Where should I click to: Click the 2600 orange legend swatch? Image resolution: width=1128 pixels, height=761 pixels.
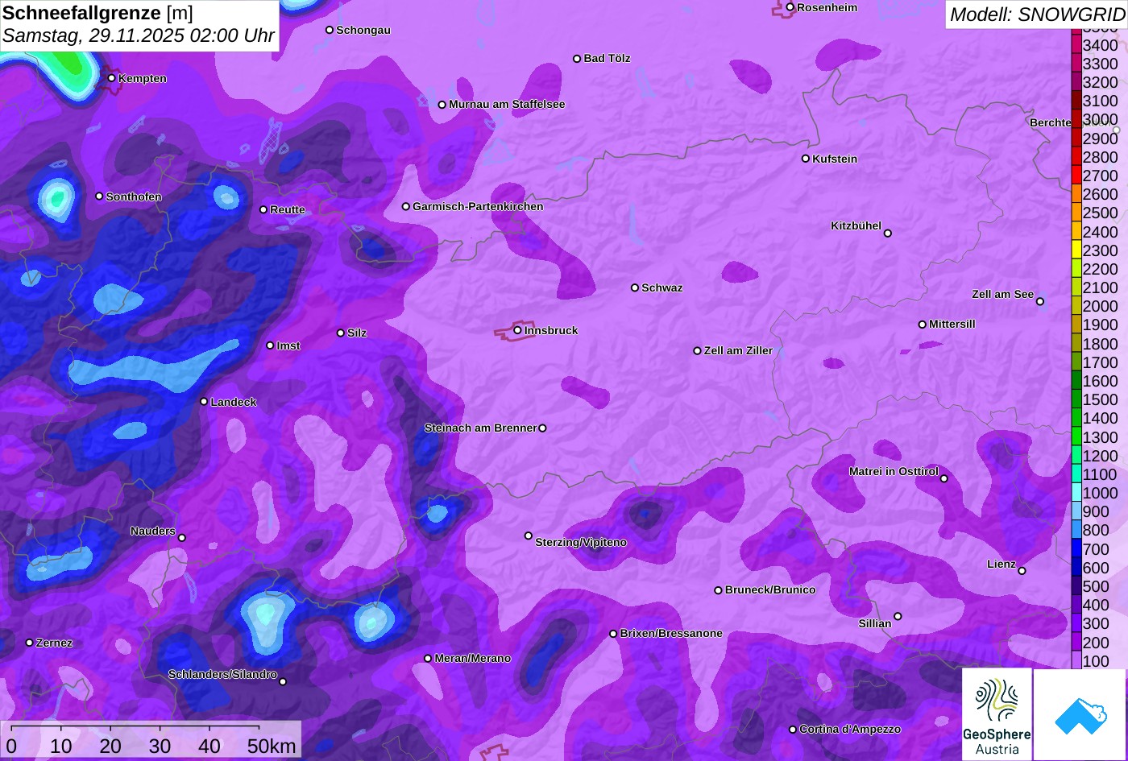coord(1076,194)
